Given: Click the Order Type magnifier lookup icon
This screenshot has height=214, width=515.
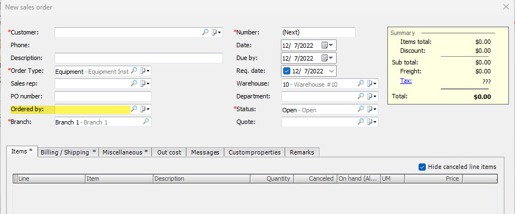Looking at the screenshot, I should 134,71.
